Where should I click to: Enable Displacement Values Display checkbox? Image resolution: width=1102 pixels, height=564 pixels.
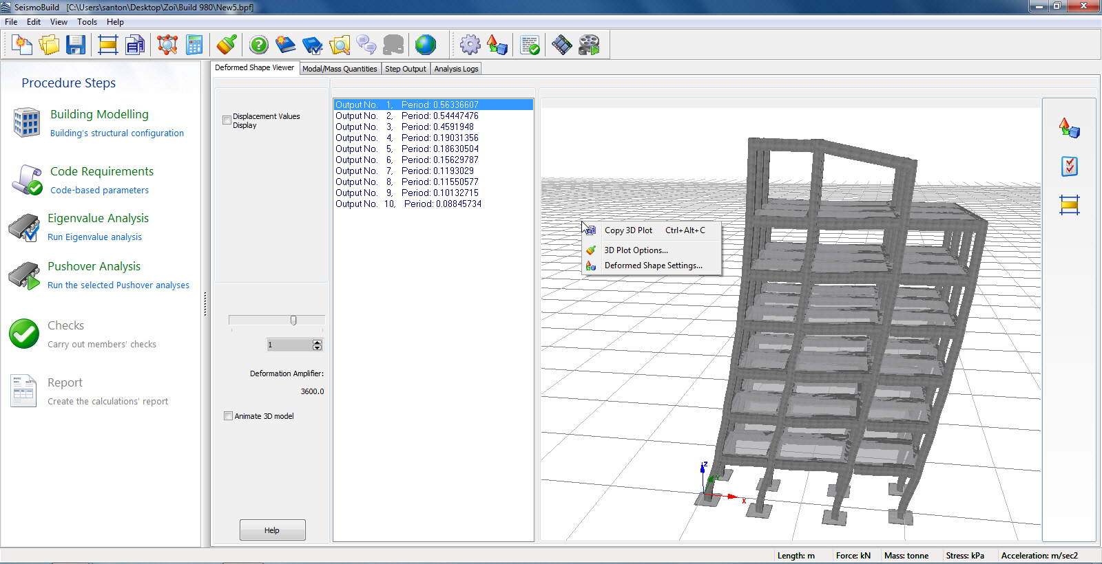pos(227,120)
